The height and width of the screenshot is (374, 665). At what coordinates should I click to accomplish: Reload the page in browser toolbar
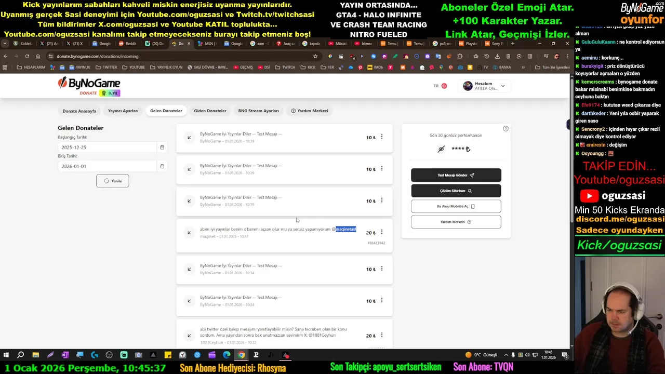click(27, 56)
